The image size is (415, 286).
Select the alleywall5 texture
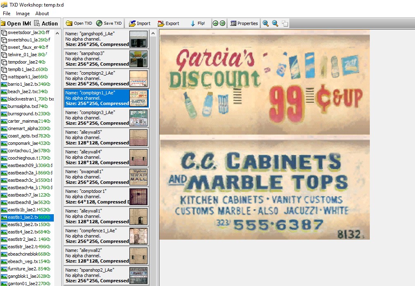coord(106,137)
